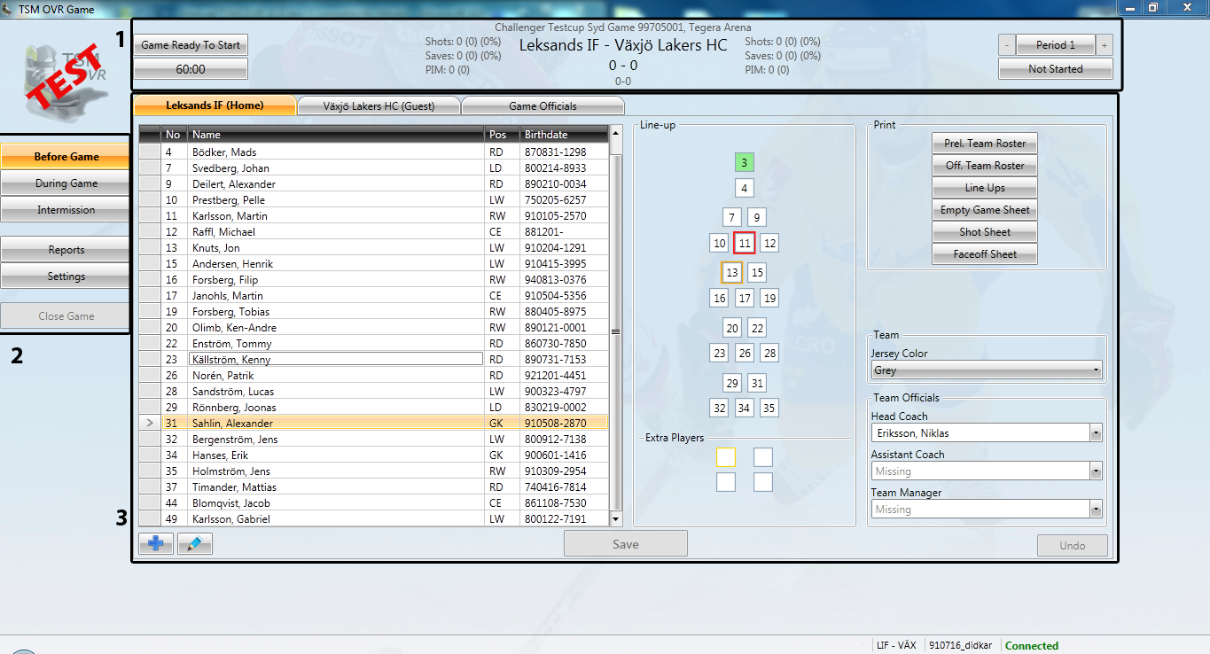Viewport: 1210px width, 654px height.
Task: Open the Jersey Color dropdown
Action: pyautogui.click(x=986, y=370)
